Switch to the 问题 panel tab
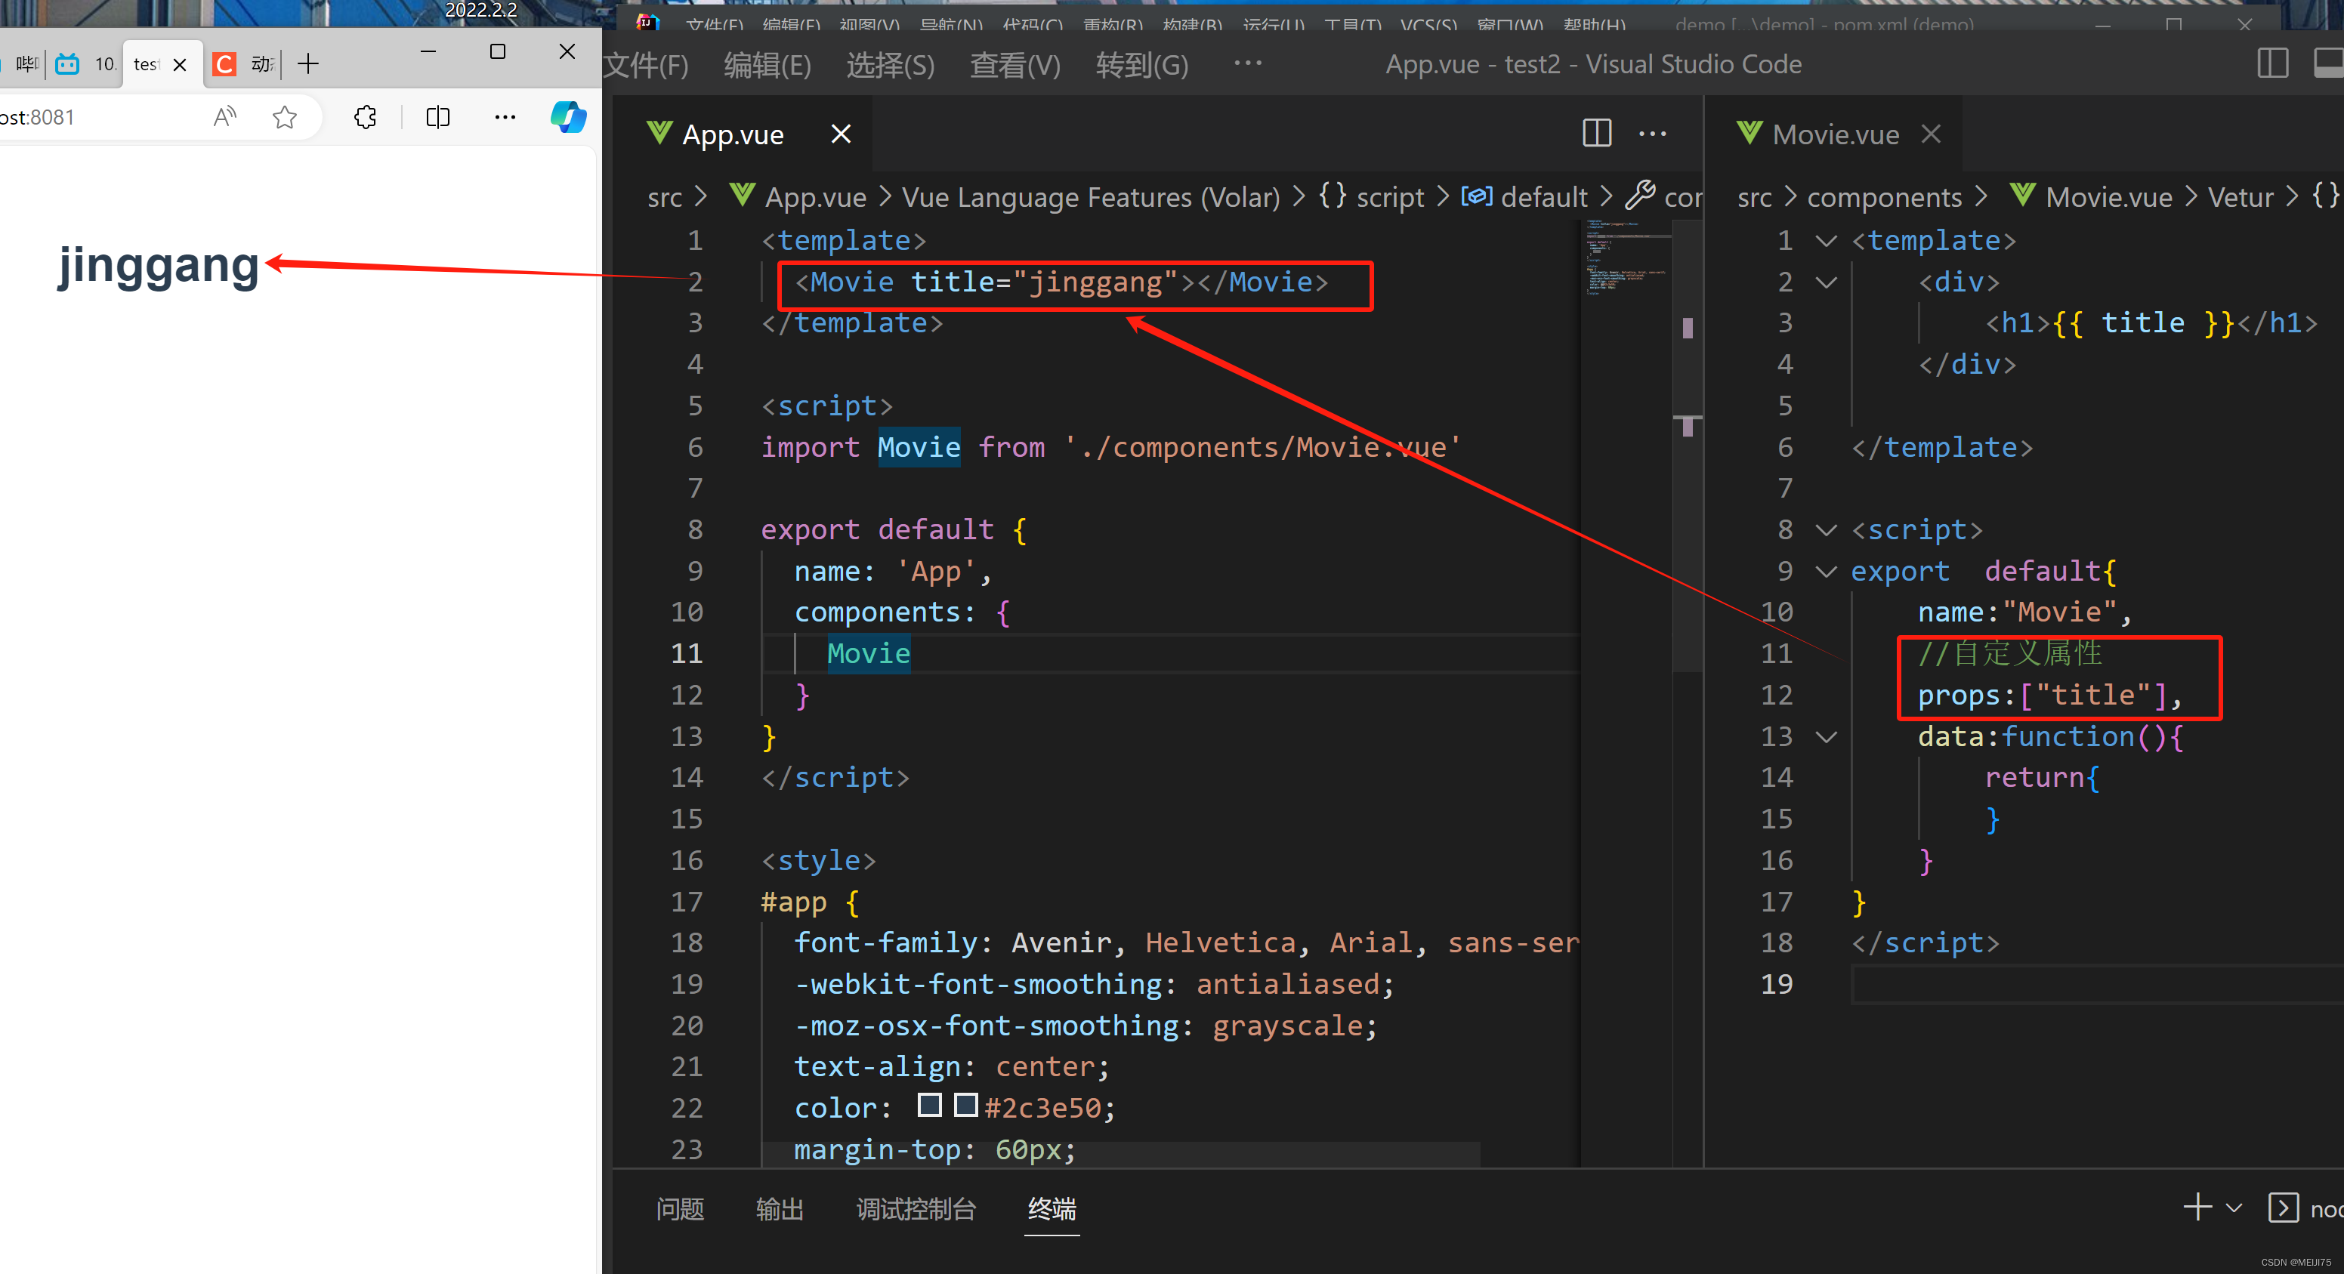The height and width of the screenshot is (1274, 2344). pyautogui.click(x=680, y=1208)
